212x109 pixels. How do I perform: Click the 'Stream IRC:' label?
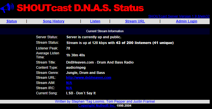(46, 88)
